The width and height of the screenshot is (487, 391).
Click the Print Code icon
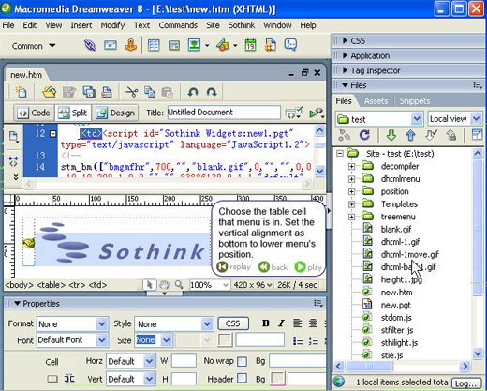(107, 92)
